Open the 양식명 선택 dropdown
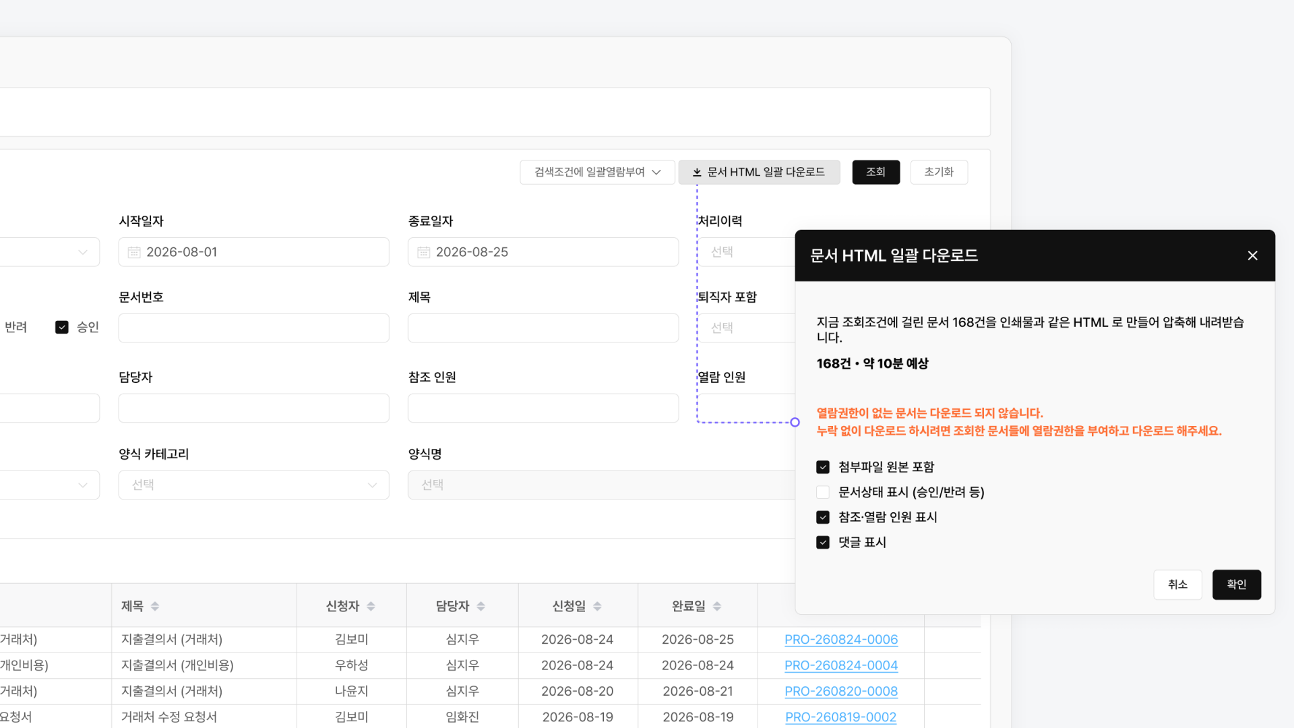Image resolution: width=1294 pixels, height=728 pixels. pos(601,485)
